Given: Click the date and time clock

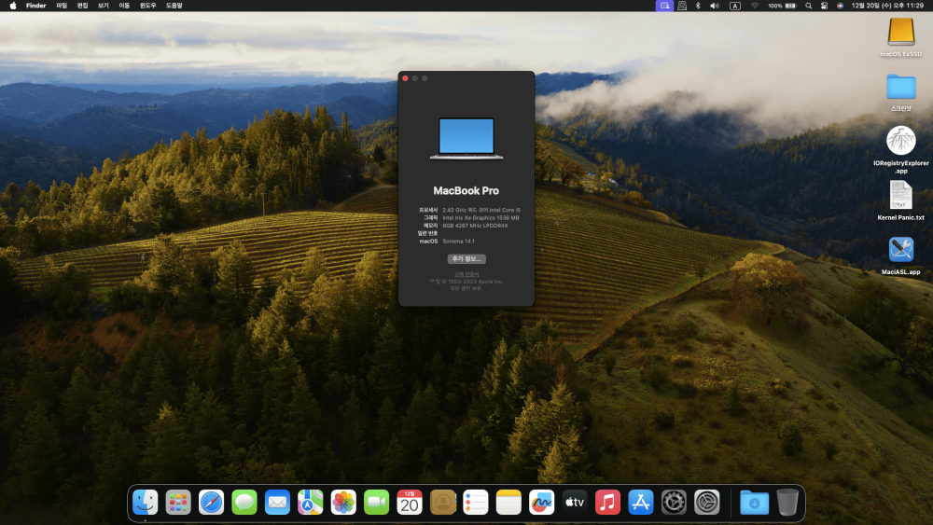Looking at the screenshot, I should tap(887, 6).
